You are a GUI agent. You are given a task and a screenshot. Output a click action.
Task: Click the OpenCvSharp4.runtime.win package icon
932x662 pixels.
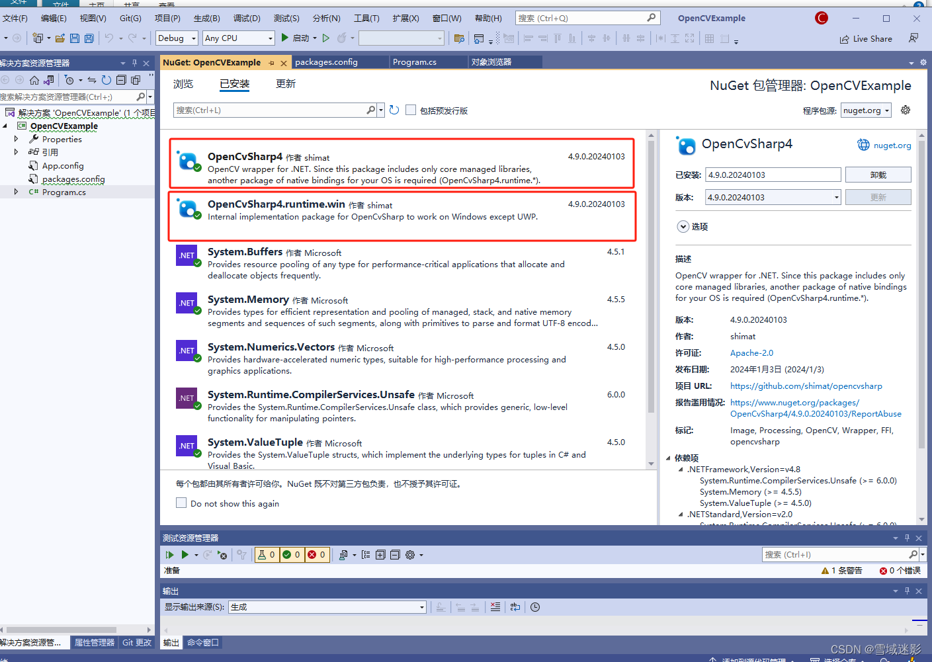click(x=189, y=209)
